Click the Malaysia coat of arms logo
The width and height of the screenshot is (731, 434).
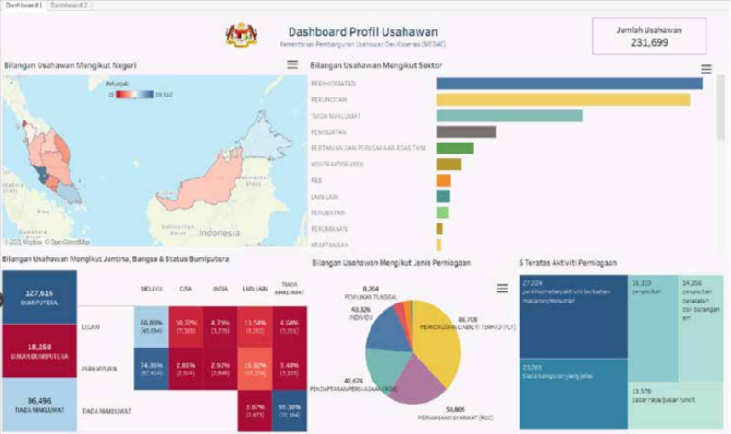(x=241, y=35)
